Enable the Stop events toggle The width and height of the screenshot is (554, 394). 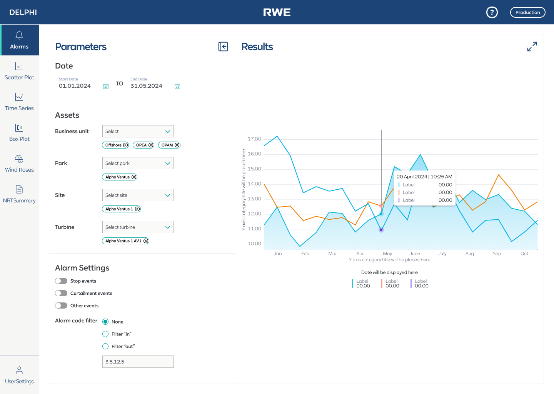coord(61,281)
